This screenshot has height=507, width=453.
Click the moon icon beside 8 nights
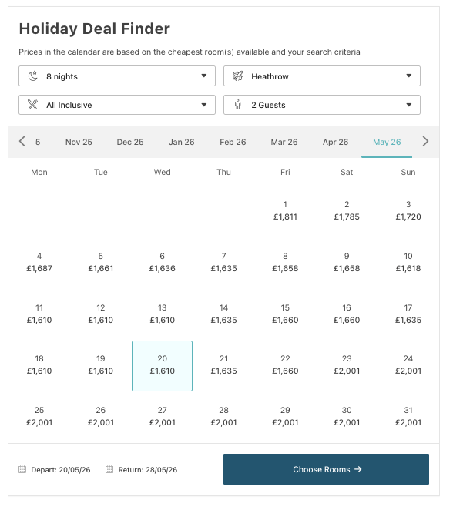32,76
